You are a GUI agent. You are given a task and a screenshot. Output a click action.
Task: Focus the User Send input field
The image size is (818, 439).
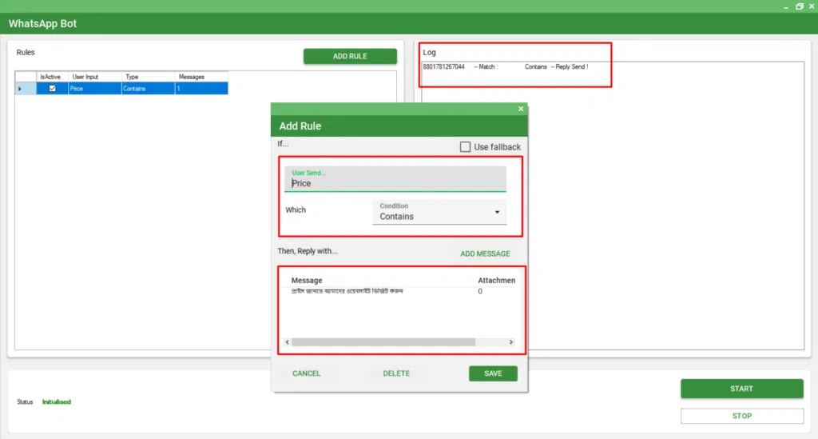pos(395,178)
